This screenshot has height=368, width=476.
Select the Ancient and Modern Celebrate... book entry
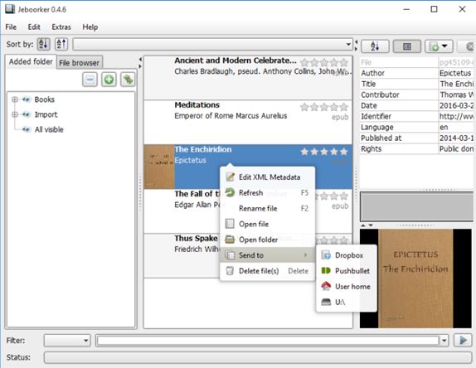pyautogui.click(x=248, y=78)
